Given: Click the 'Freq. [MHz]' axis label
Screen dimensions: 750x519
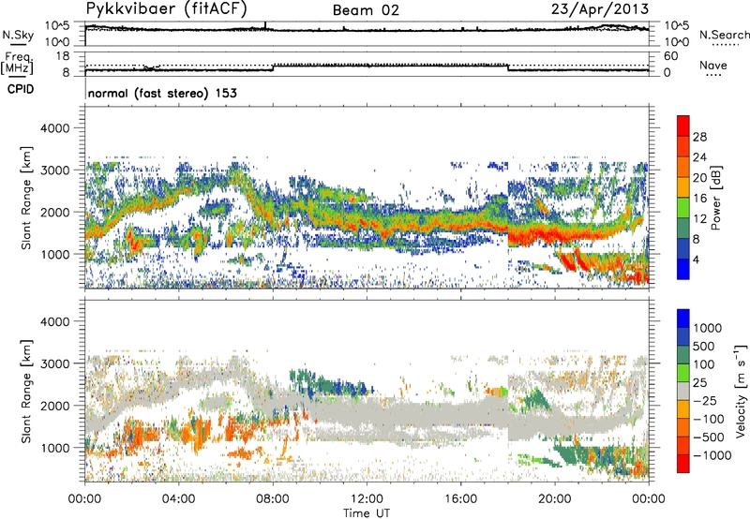Looking at the screenshot, I should 18,64.
